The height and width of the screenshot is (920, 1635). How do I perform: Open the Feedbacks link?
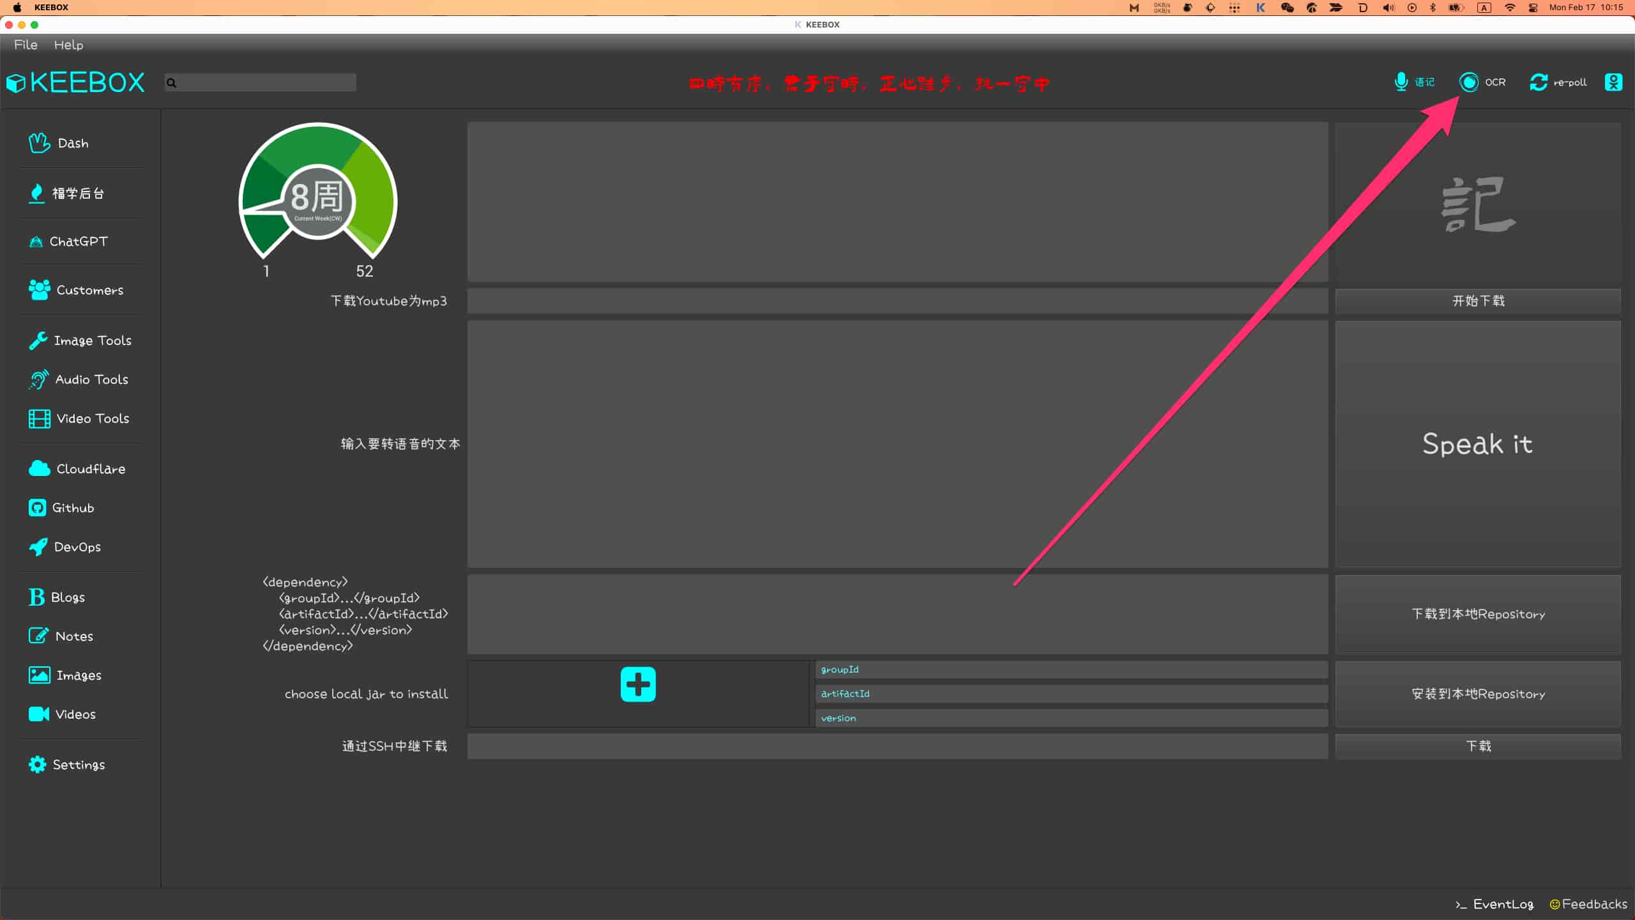1588,904
